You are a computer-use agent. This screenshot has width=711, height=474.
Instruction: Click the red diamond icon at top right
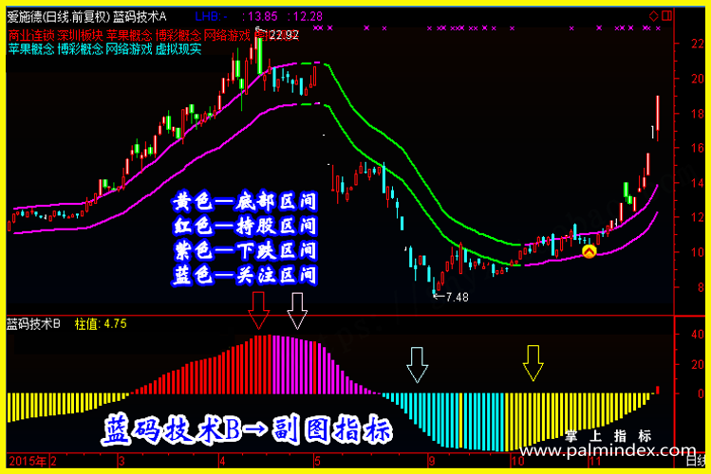(x=653, y=16)
